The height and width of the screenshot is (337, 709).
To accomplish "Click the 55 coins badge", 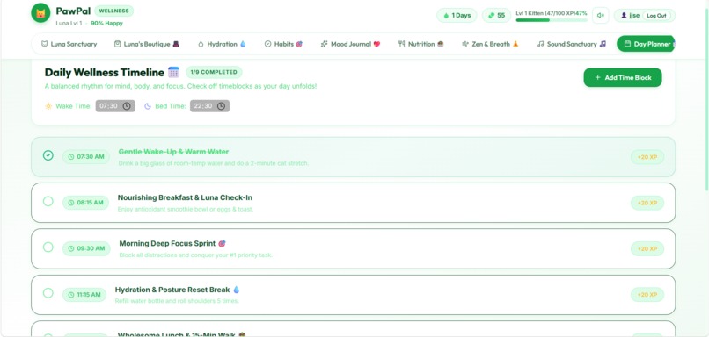I will (x=496, y=15).
